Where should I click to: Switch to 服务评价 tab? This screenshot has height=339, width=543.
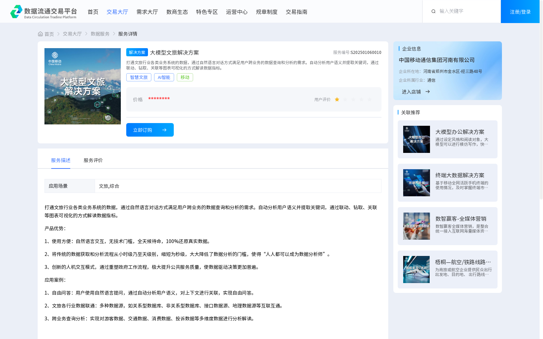tap(93, 160)
